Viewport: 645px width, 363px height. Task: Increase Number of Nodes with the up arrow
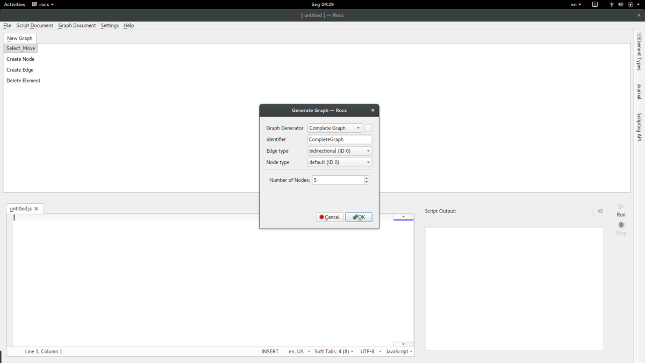point(367,178)
